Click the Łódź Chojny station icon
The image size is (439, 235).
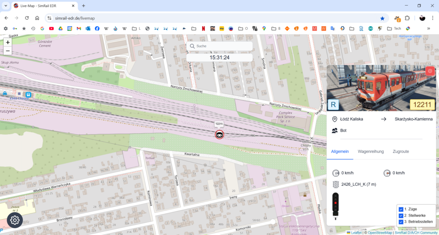[x=28, y=94]
